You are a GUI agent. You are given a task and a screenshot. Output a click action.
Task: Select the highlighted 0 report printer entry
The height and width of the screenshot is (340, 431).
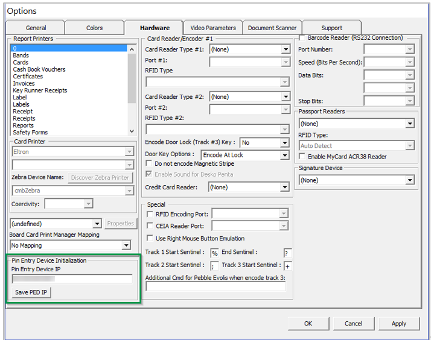(x=69, y=48)
